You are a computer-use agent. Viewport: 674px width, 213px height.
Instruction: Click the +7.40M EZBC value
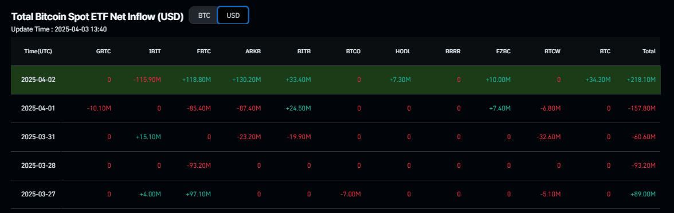pos(500,108)
